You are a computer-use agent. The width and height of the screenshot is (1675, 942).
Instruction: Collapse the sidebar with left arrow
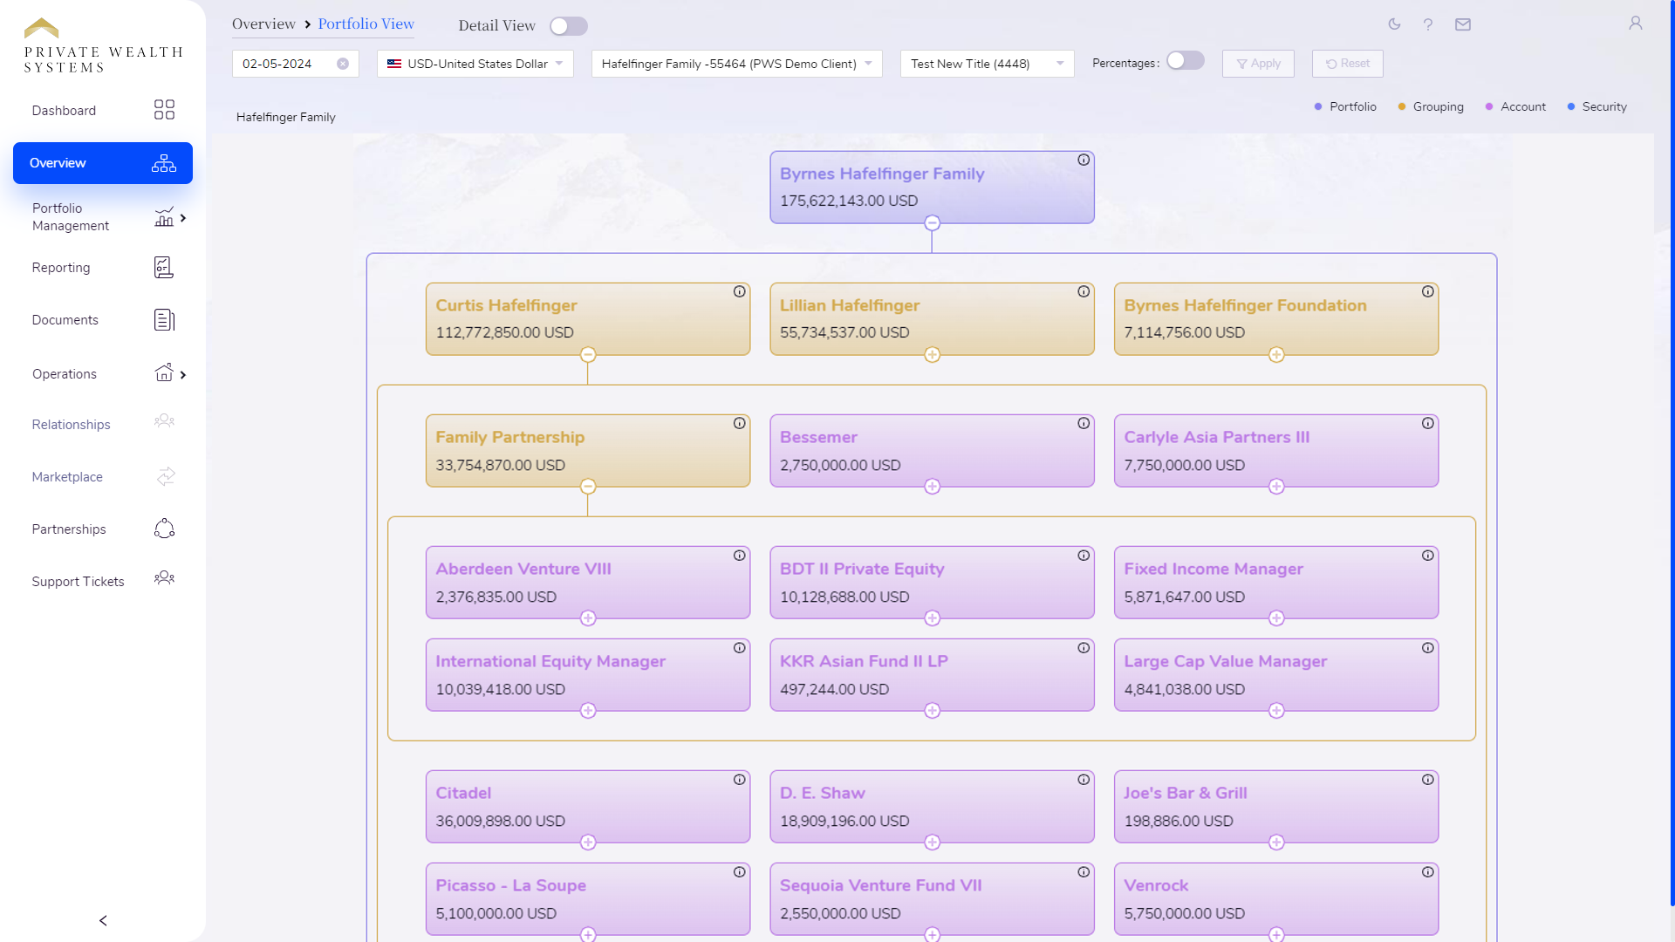(103, 920)
